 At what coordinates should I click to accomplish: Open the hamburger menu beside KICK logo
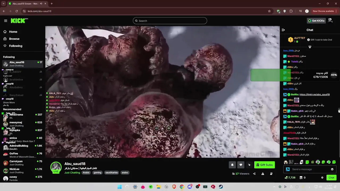click(x=6, y=21)
